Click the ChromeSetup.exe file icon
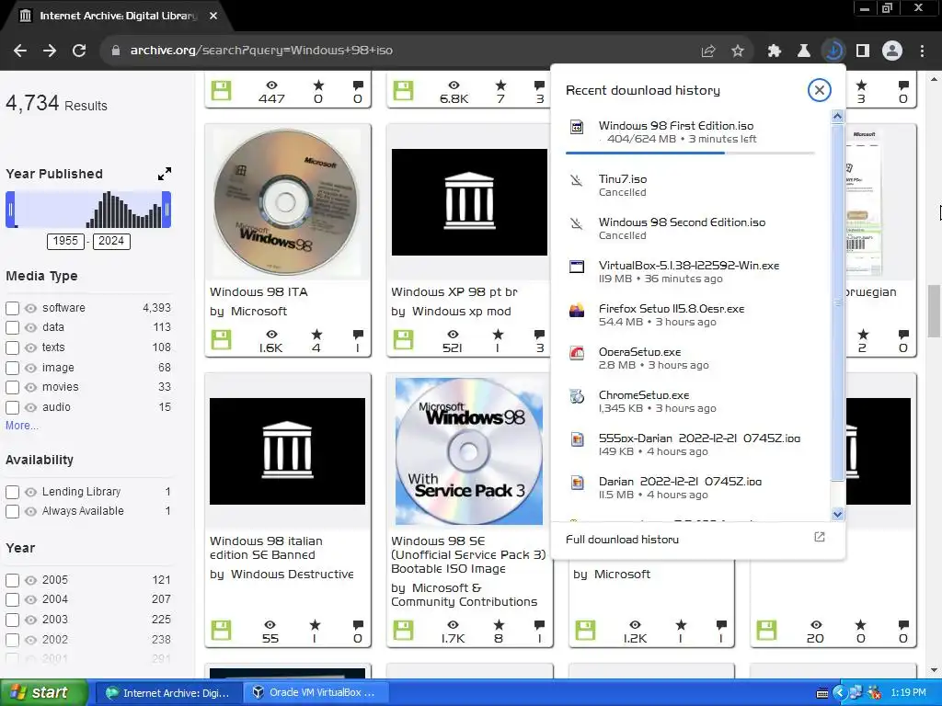942x706 pixels. (577, 396)
